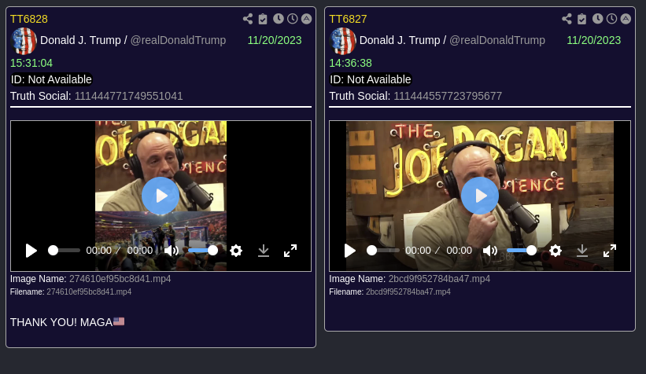646x374 pixels.
Task: Click filename 2bcd9f952784ba47.mp4 text
Action: pos(408,291)
